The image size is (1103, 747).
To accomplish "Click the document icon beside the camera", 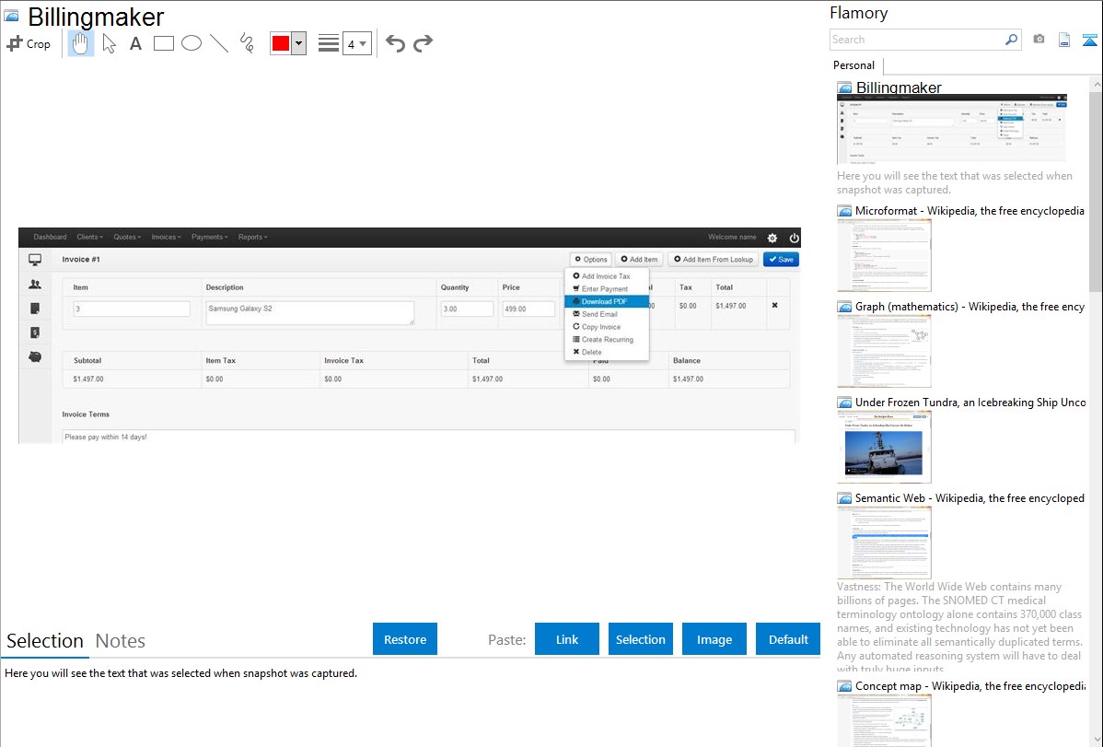I will [1064, 40].
